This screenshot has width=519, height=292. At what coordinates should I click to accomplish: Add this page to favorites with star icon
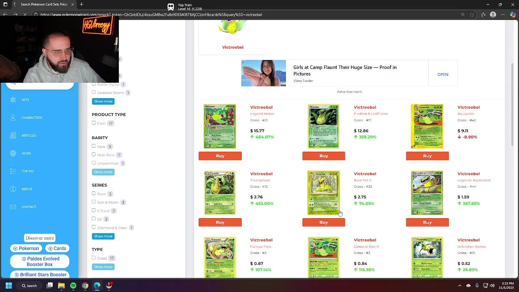(x=472, y=15)
